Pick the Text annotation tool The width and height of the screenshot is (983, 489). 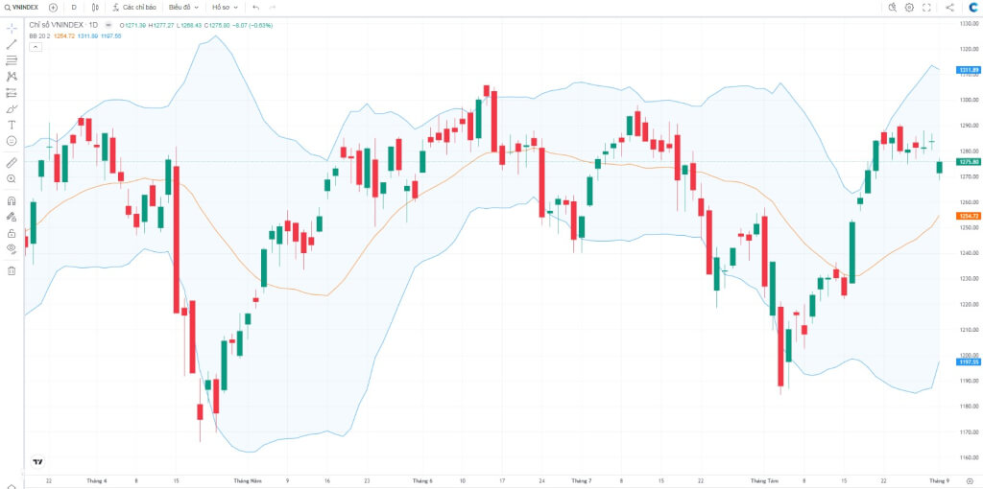(12, 126)
